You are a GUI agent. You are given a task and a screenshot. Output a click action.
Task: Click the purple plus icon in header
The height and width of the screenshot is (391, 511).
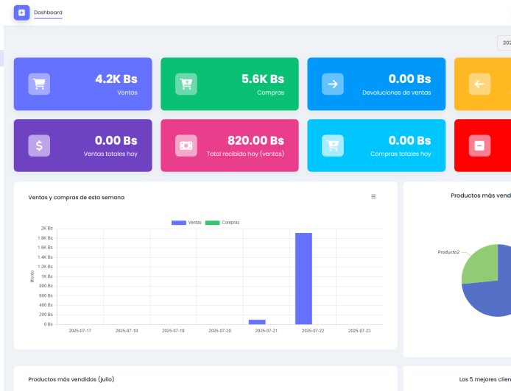coord(21,12)
